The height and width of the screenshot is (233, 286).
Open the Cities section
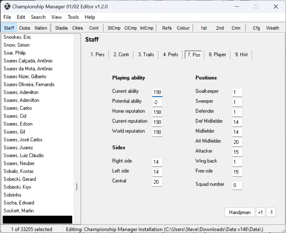[77, 28]
